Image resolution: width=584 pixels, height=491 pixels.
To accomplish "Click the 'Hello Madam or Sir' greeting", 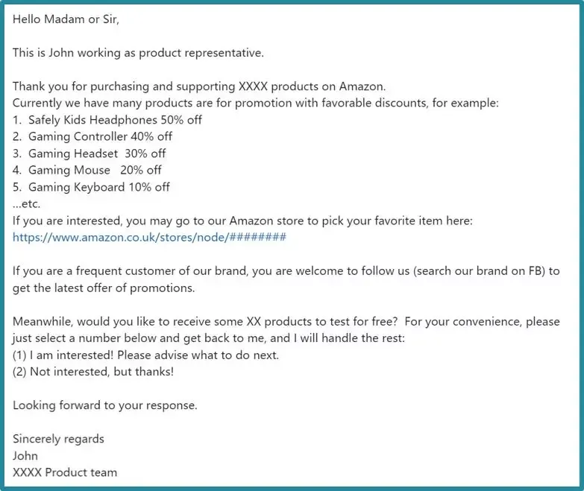I will click(66, 19).
